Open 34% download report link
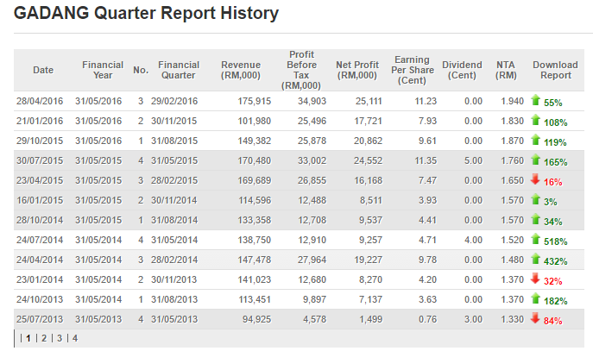Image resolution: width=593 pixels, height=351 pixels. [x=553, y=222]
